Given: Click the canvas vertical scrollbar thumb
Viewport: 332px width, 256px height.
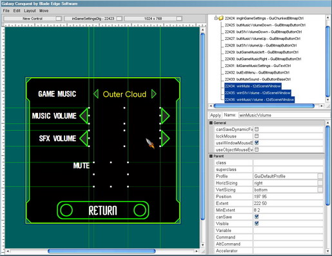Looking at the screenshot, I should 202,126.
